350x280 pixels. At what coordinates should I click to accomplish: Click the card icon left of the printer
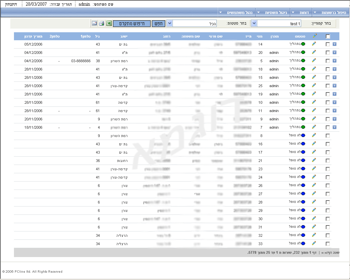pos(94,23)
